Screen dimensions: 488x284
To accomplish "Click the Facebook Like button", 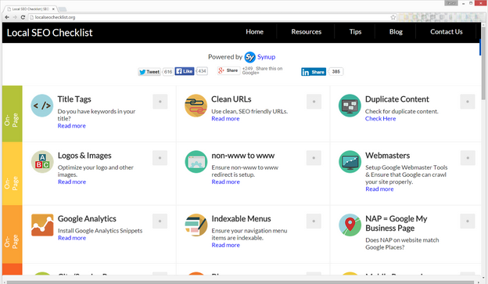I will [x=185, y=71].
